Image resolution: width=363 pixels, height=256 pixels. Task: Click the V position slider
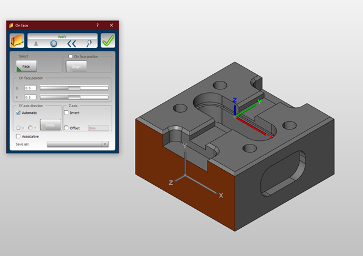pyautogui.click(x=74, y=97)
